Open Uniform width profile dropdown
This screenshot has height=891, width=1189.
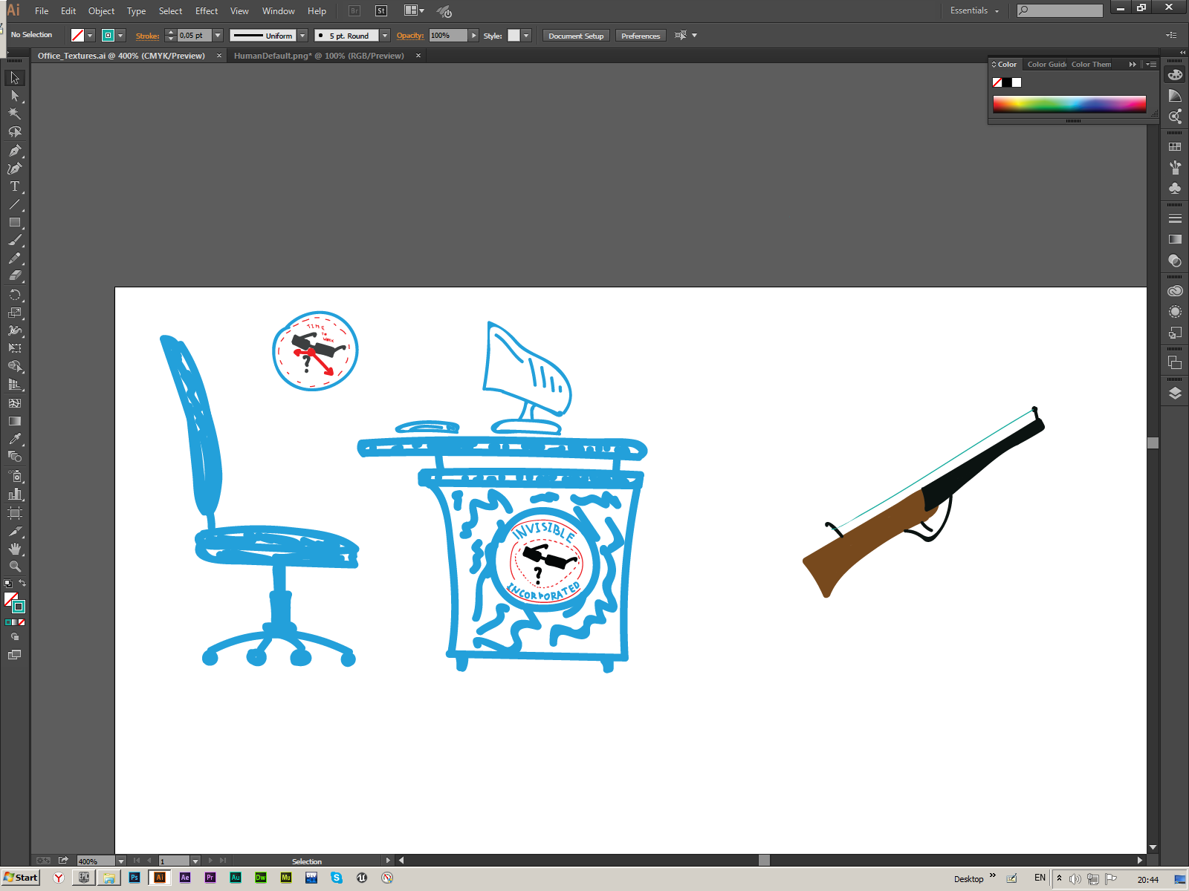pyautogui.click(x=302, y=36)
